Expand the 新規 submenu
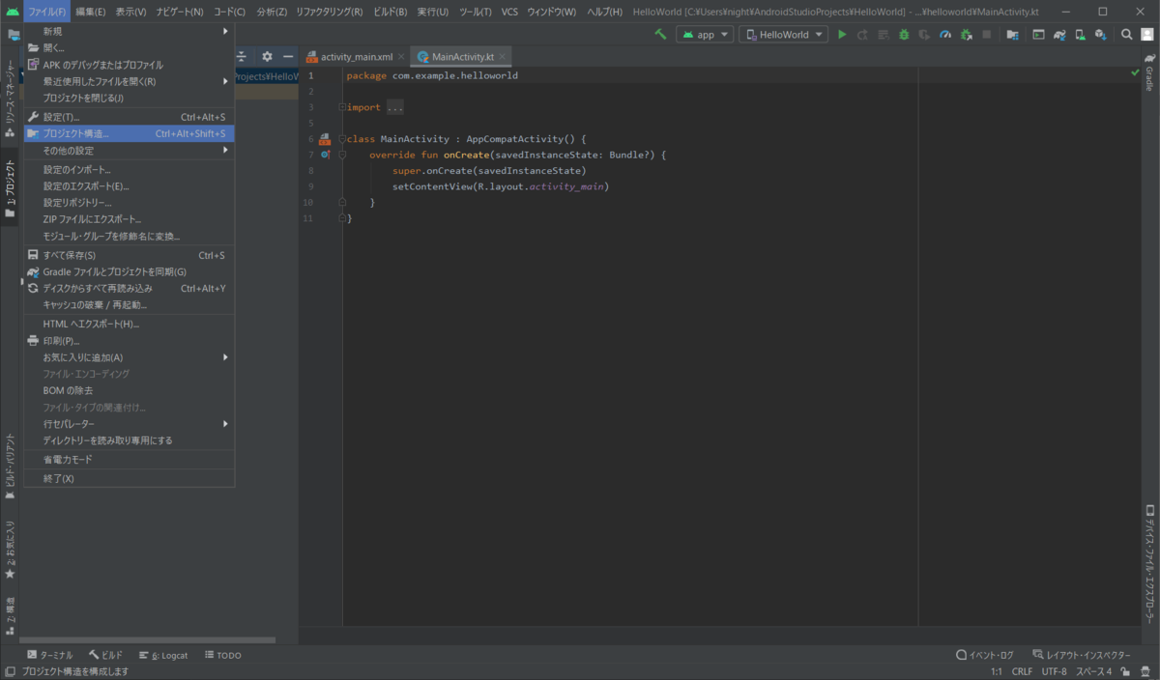Screen dimensions: 1160x680 [x=130, y=31]
